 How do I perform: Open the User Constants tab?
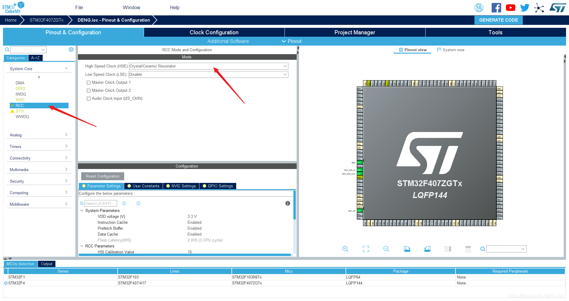click(143, 186)
